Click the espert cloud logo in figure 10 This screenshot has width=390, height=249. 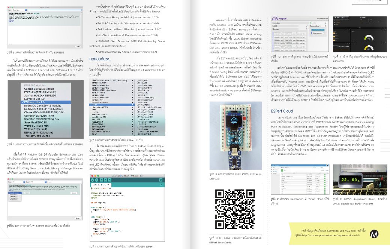click(280, 18)
